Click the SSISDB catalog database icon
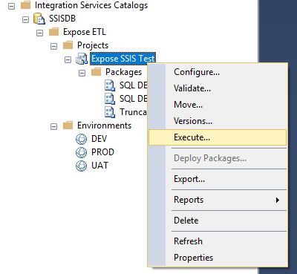The image size is (297, 274). [x=39, y=19]
